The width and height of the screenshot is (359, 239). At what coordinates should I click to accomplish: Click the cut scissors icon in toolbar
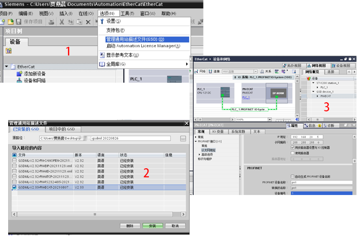(62, 22)
